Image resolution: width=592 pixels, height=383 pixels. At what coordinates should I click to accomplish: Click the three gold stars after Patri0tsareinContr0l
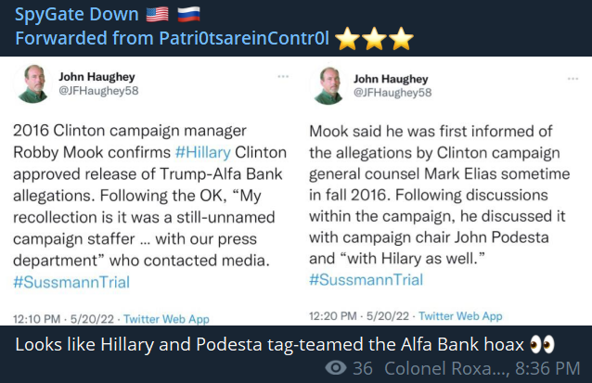click(x=374, y=39)
